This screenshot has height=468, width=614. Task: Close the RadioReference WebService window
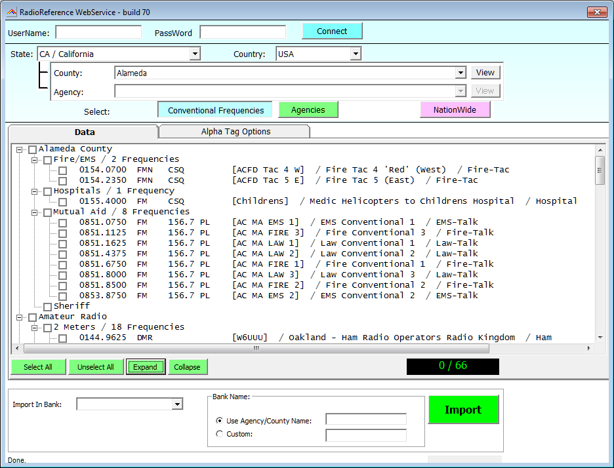click(597, 12)
